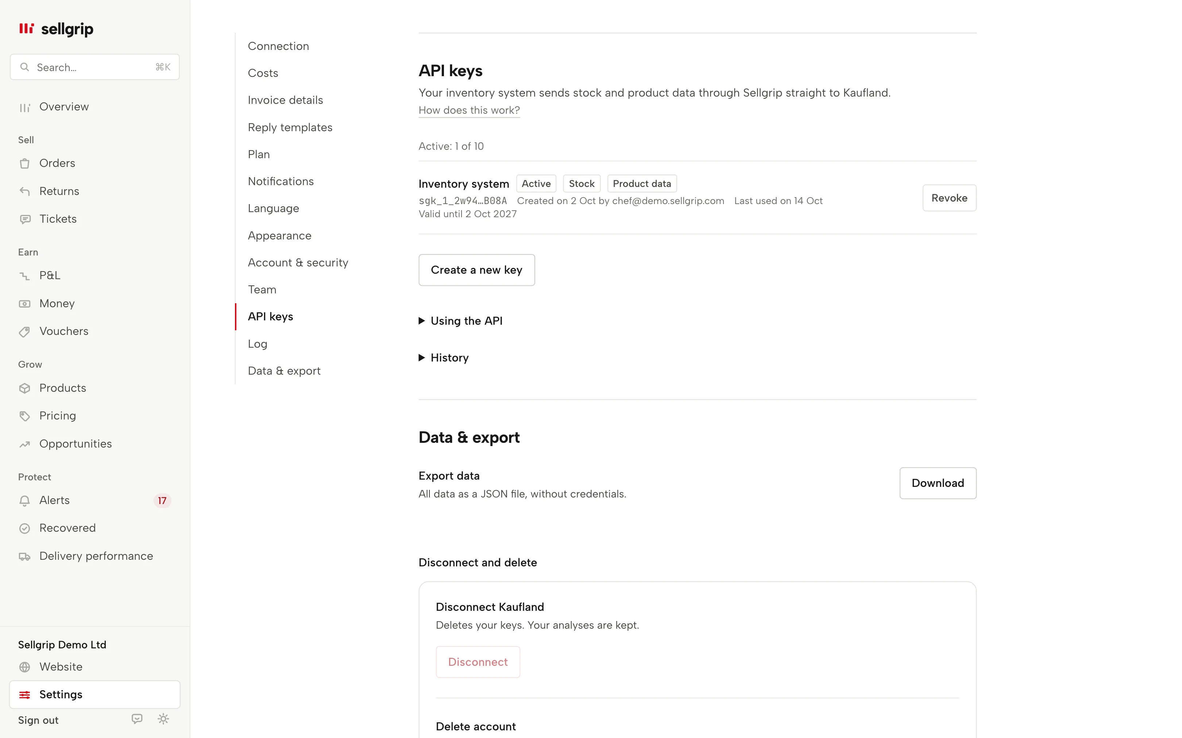Open Delivery performance page
The width and height of the screenshot is (1182, 738).
pyautogui.click(x=94, y=557)
